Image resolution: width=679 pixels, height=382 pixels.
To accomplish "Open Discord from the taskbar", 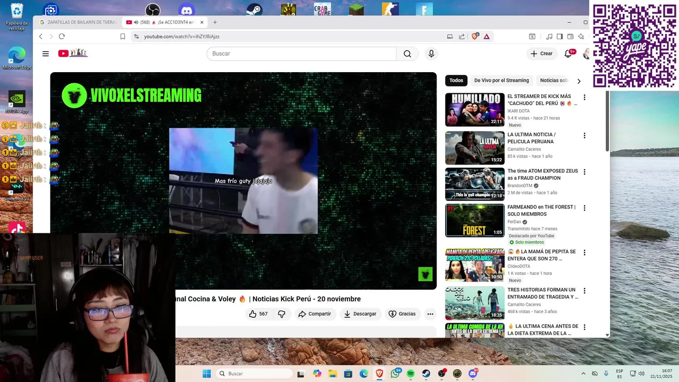I will coord(473,374).
